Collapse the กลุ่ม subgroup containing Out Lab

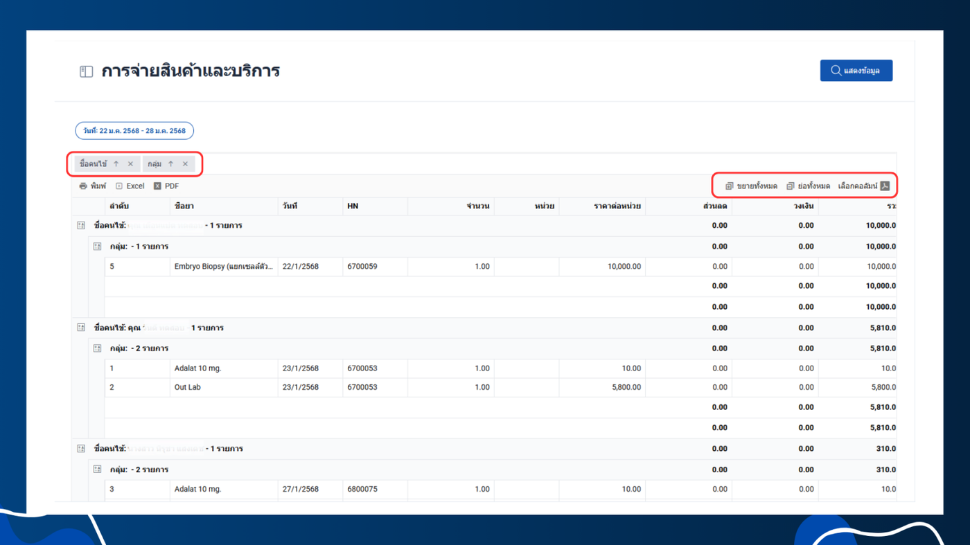coord(97,348)
